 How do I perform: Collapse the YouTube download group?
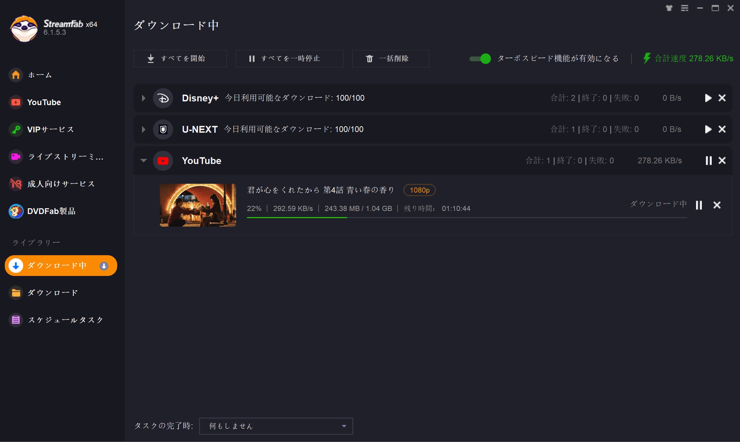143,161
